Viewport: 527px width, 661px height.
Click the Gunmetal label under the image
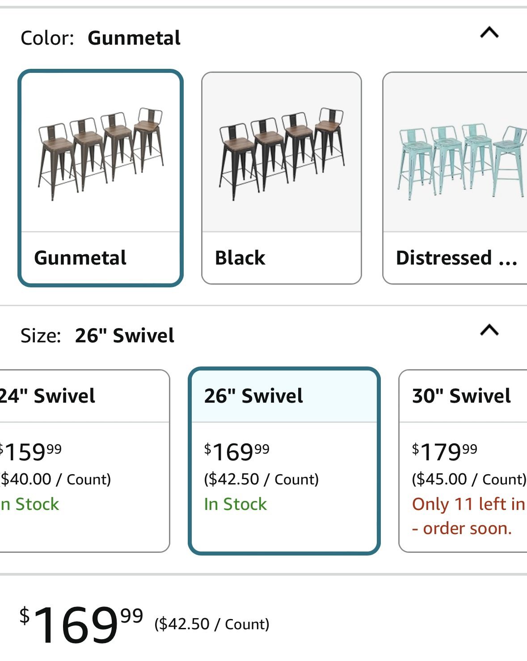pos(80,258)
